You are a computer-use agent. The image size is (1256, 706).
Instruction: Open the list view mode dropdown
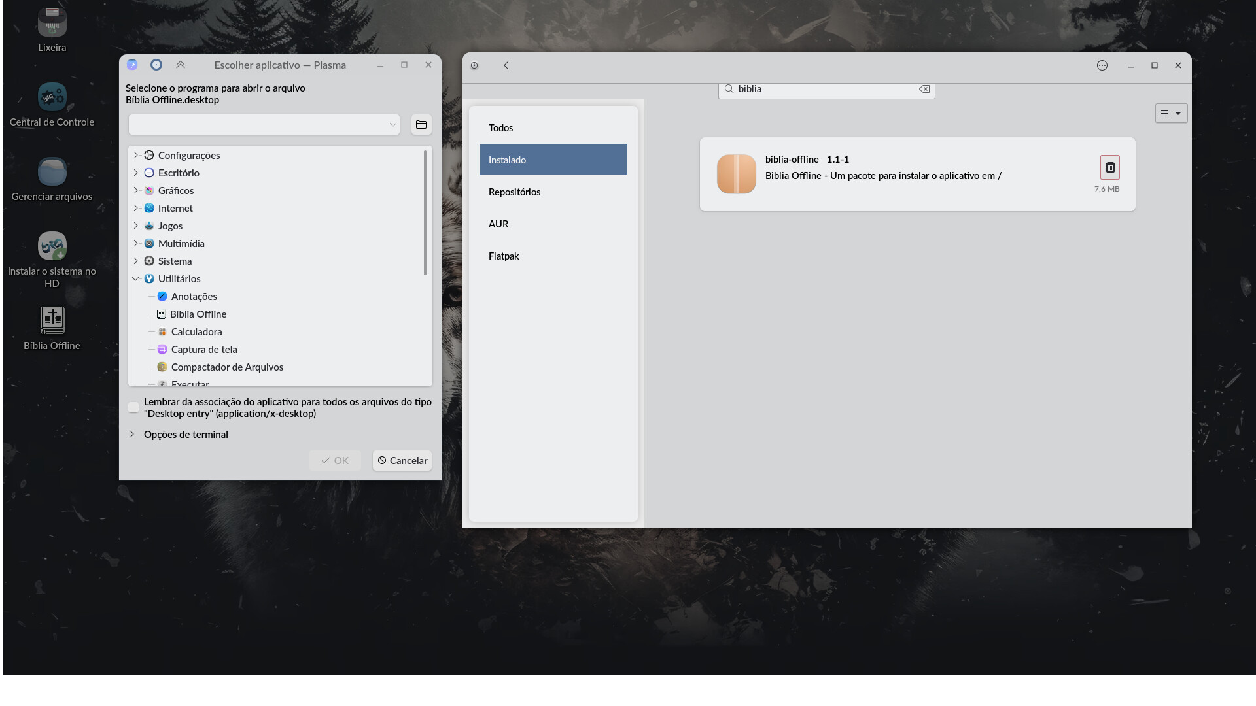1170,113
